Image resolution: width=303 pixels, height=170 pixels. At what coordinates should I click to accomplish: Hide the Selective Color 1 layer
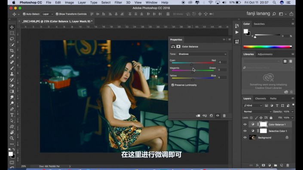tap(245, 131)
